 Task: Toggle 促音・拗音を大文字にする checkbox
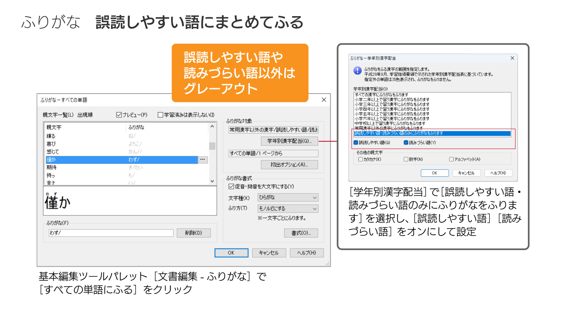point(232,186)
